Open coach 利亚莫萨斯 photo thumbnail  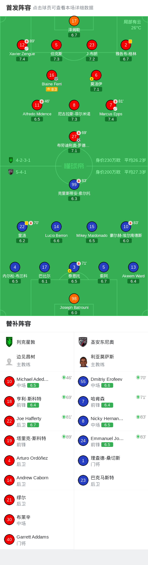click(x=83, y=362)
